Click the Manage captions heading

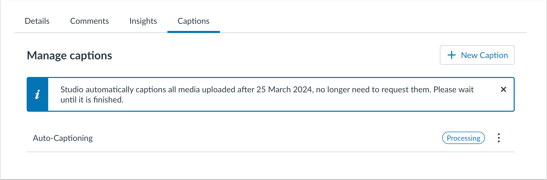tap(69, 55)
